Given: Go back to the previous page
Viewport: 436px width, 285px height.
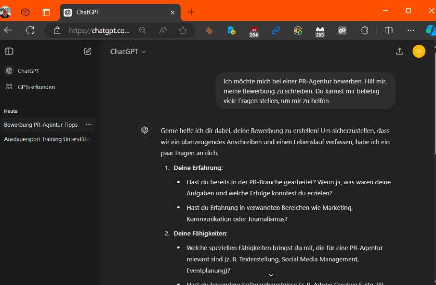Looking at the screenshot, I should [x=8, y=30].
